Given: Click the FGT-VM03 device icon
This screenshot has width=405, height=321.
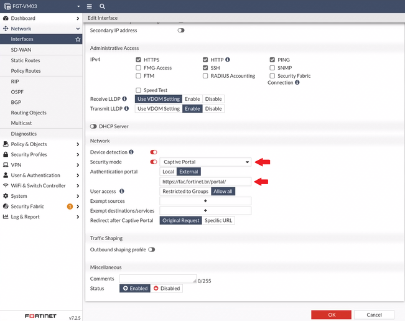Looking at the screenshot, I should 7,6.
